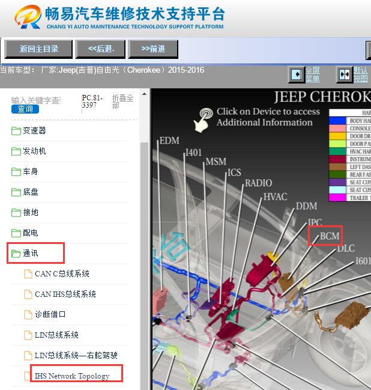The width and height of the screenshot is (371, 390).
Task: Focus the keyword search input field
Action: 36,100
